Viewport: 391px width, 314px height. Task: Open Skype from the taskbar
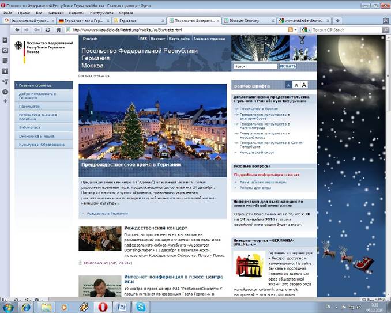click(141, 307)
